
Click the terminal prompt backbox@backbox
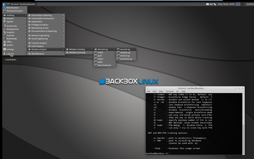point(156,153)
